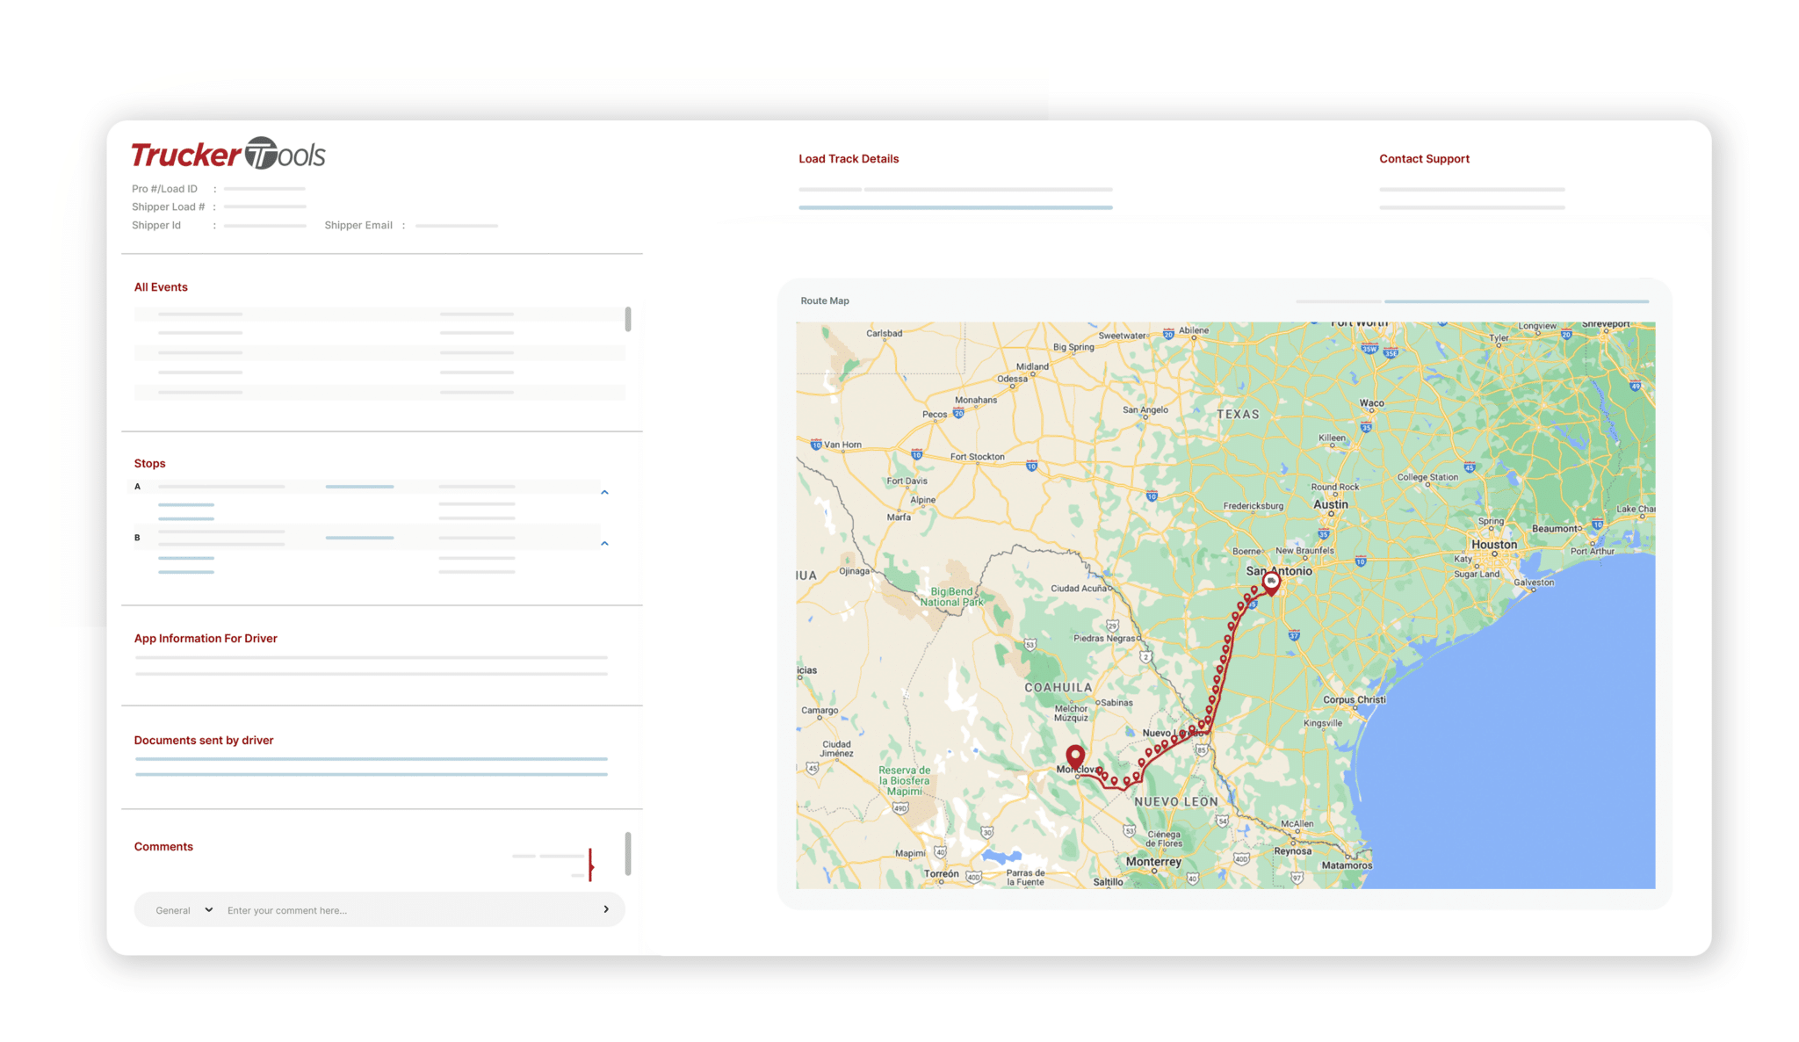Click the red comment marker in the Comments panel
Image resolution: width=1799 pixels, height=1042 pixels.
pos(592,865)
